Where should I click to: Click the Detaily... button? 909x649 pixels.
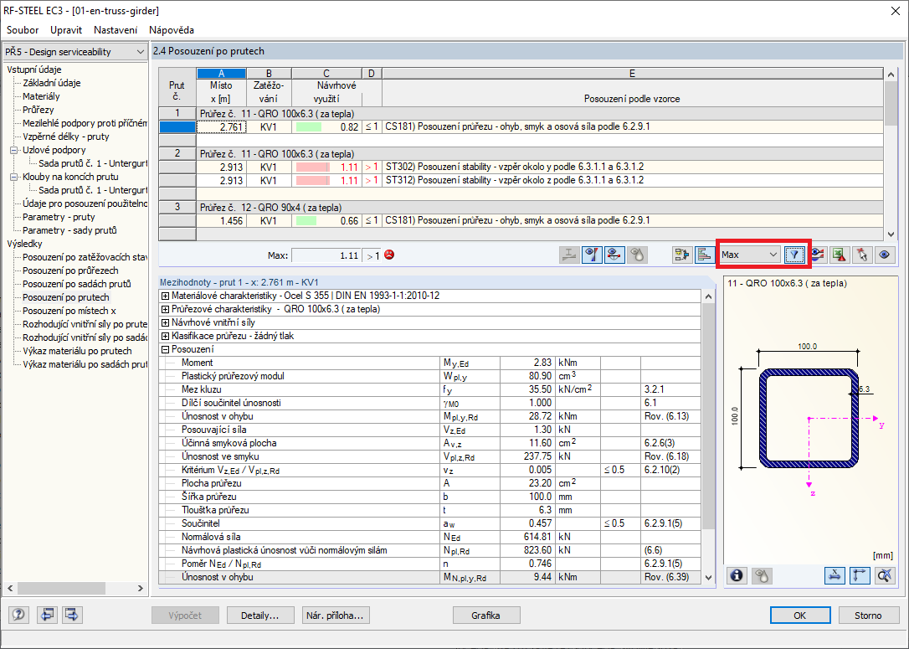point(259,616)
